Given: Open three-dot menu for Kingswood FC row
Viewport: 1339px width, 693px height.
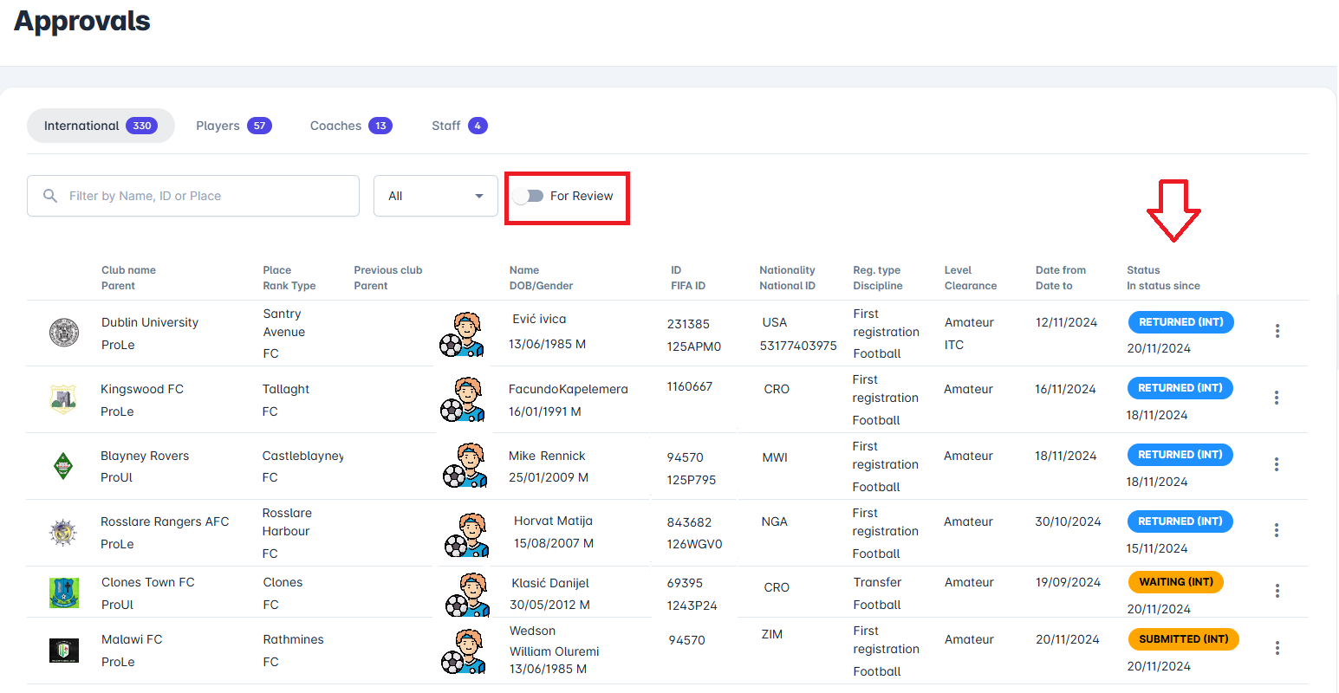Looking at the screenshot, I should pyautogui.click(x=1277, y=398).
